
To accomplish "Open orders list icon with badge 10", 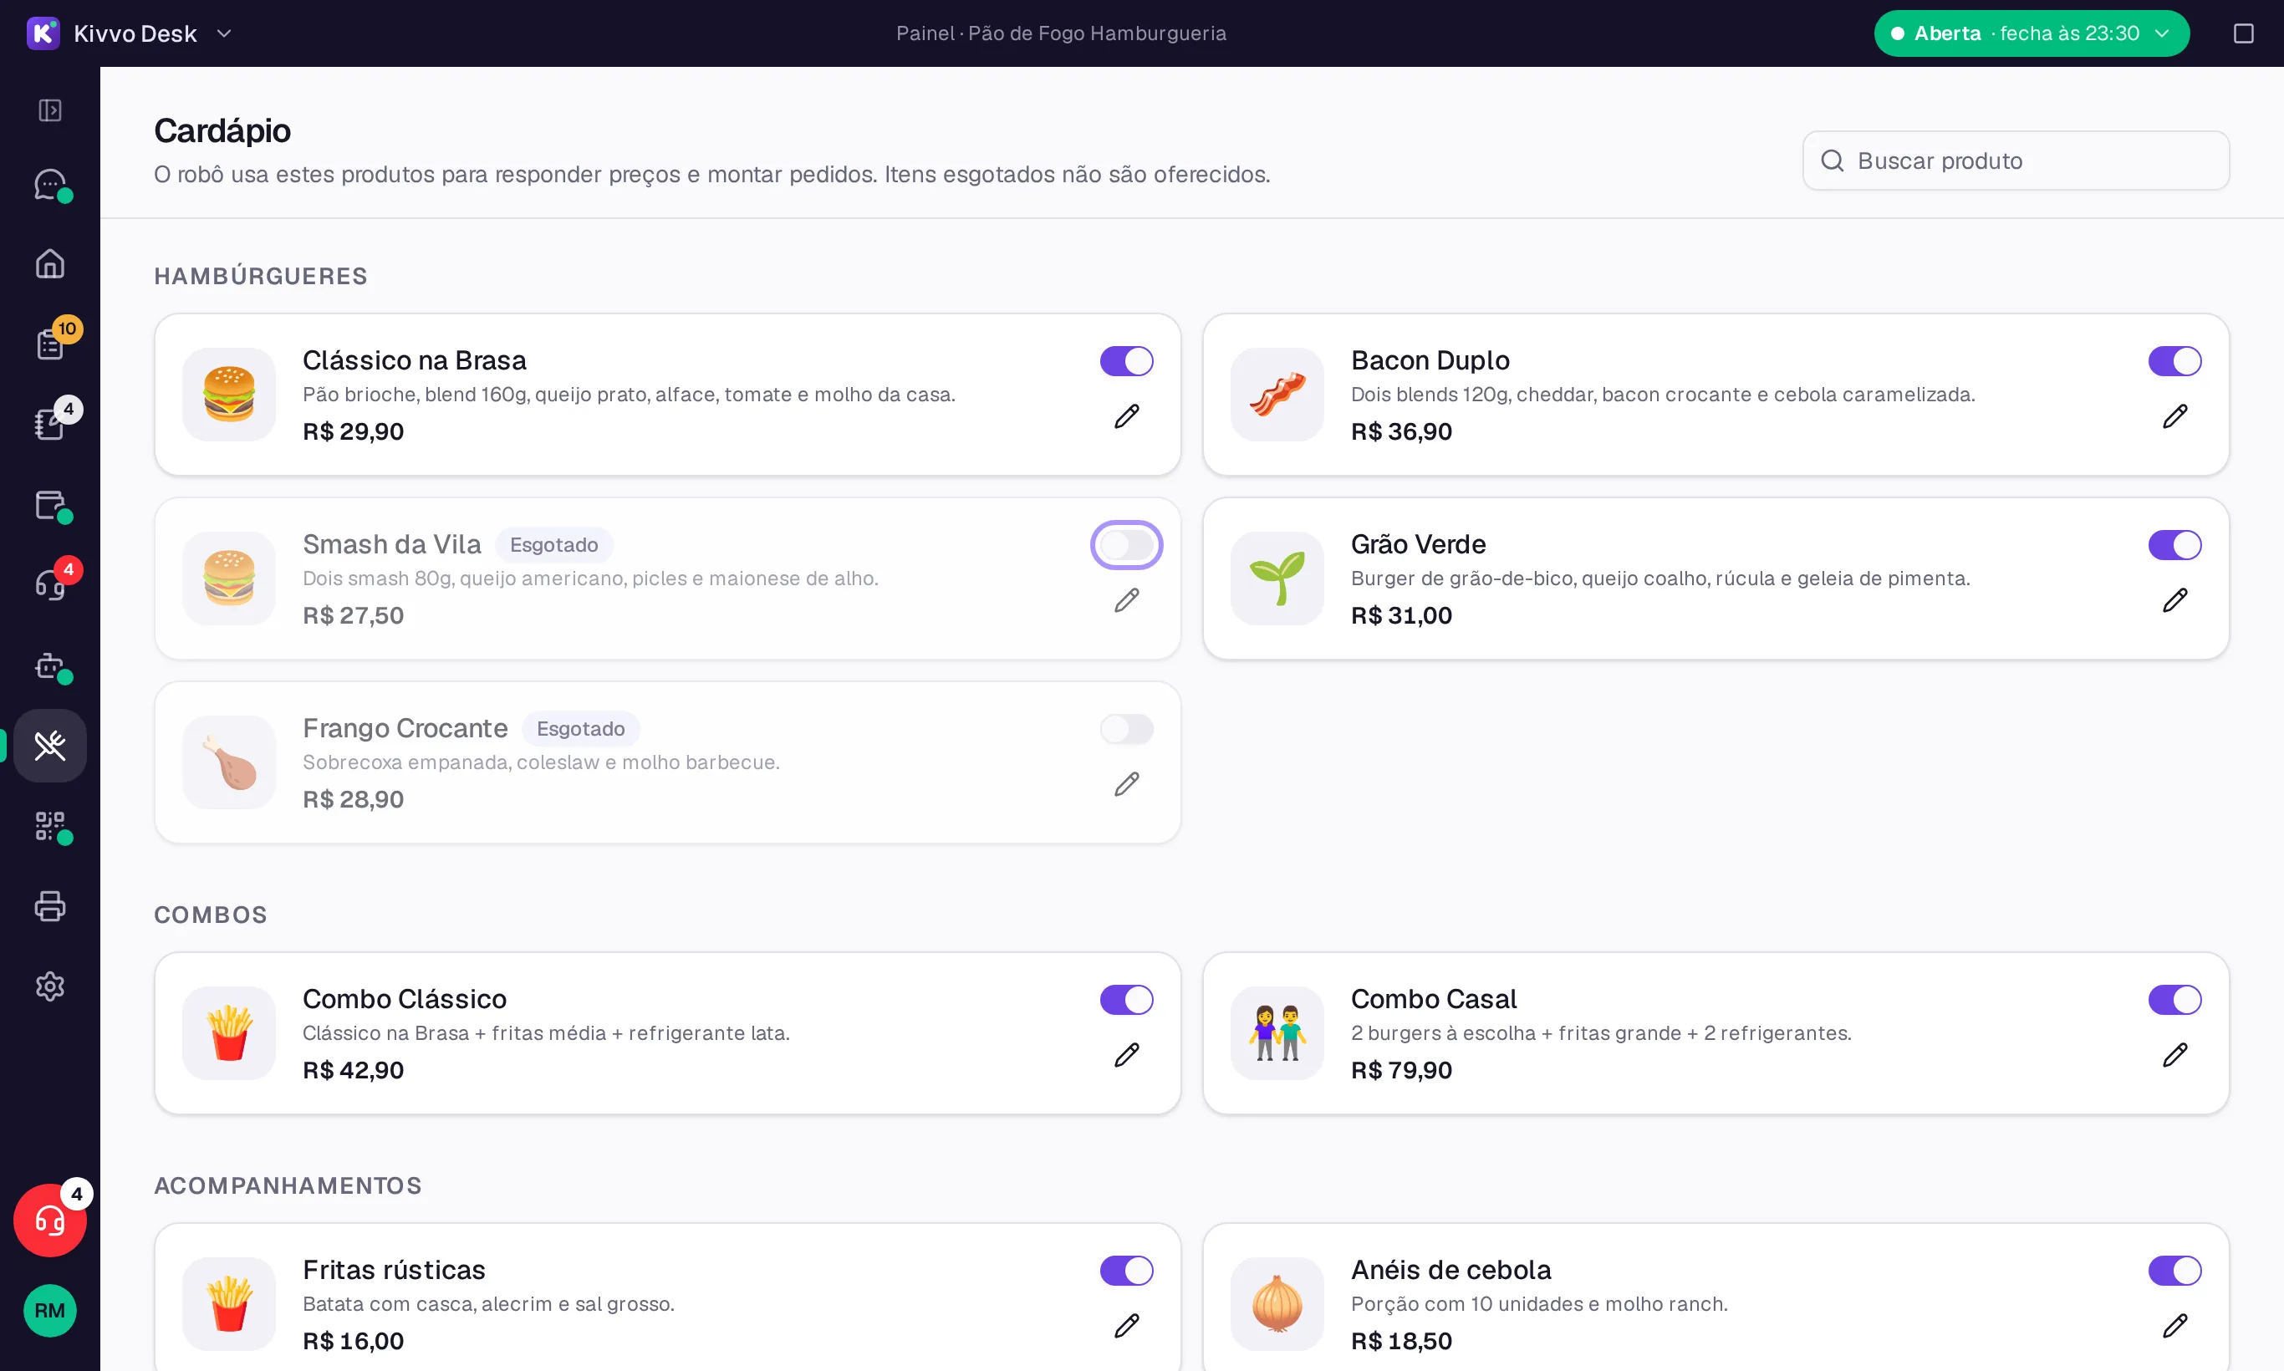I will point(50,343).
